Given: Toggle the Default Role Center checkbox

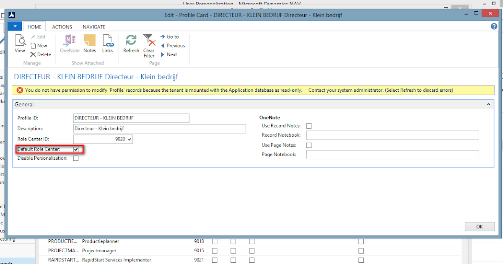Looking at the screenshot, I should (x=76, y=149).
